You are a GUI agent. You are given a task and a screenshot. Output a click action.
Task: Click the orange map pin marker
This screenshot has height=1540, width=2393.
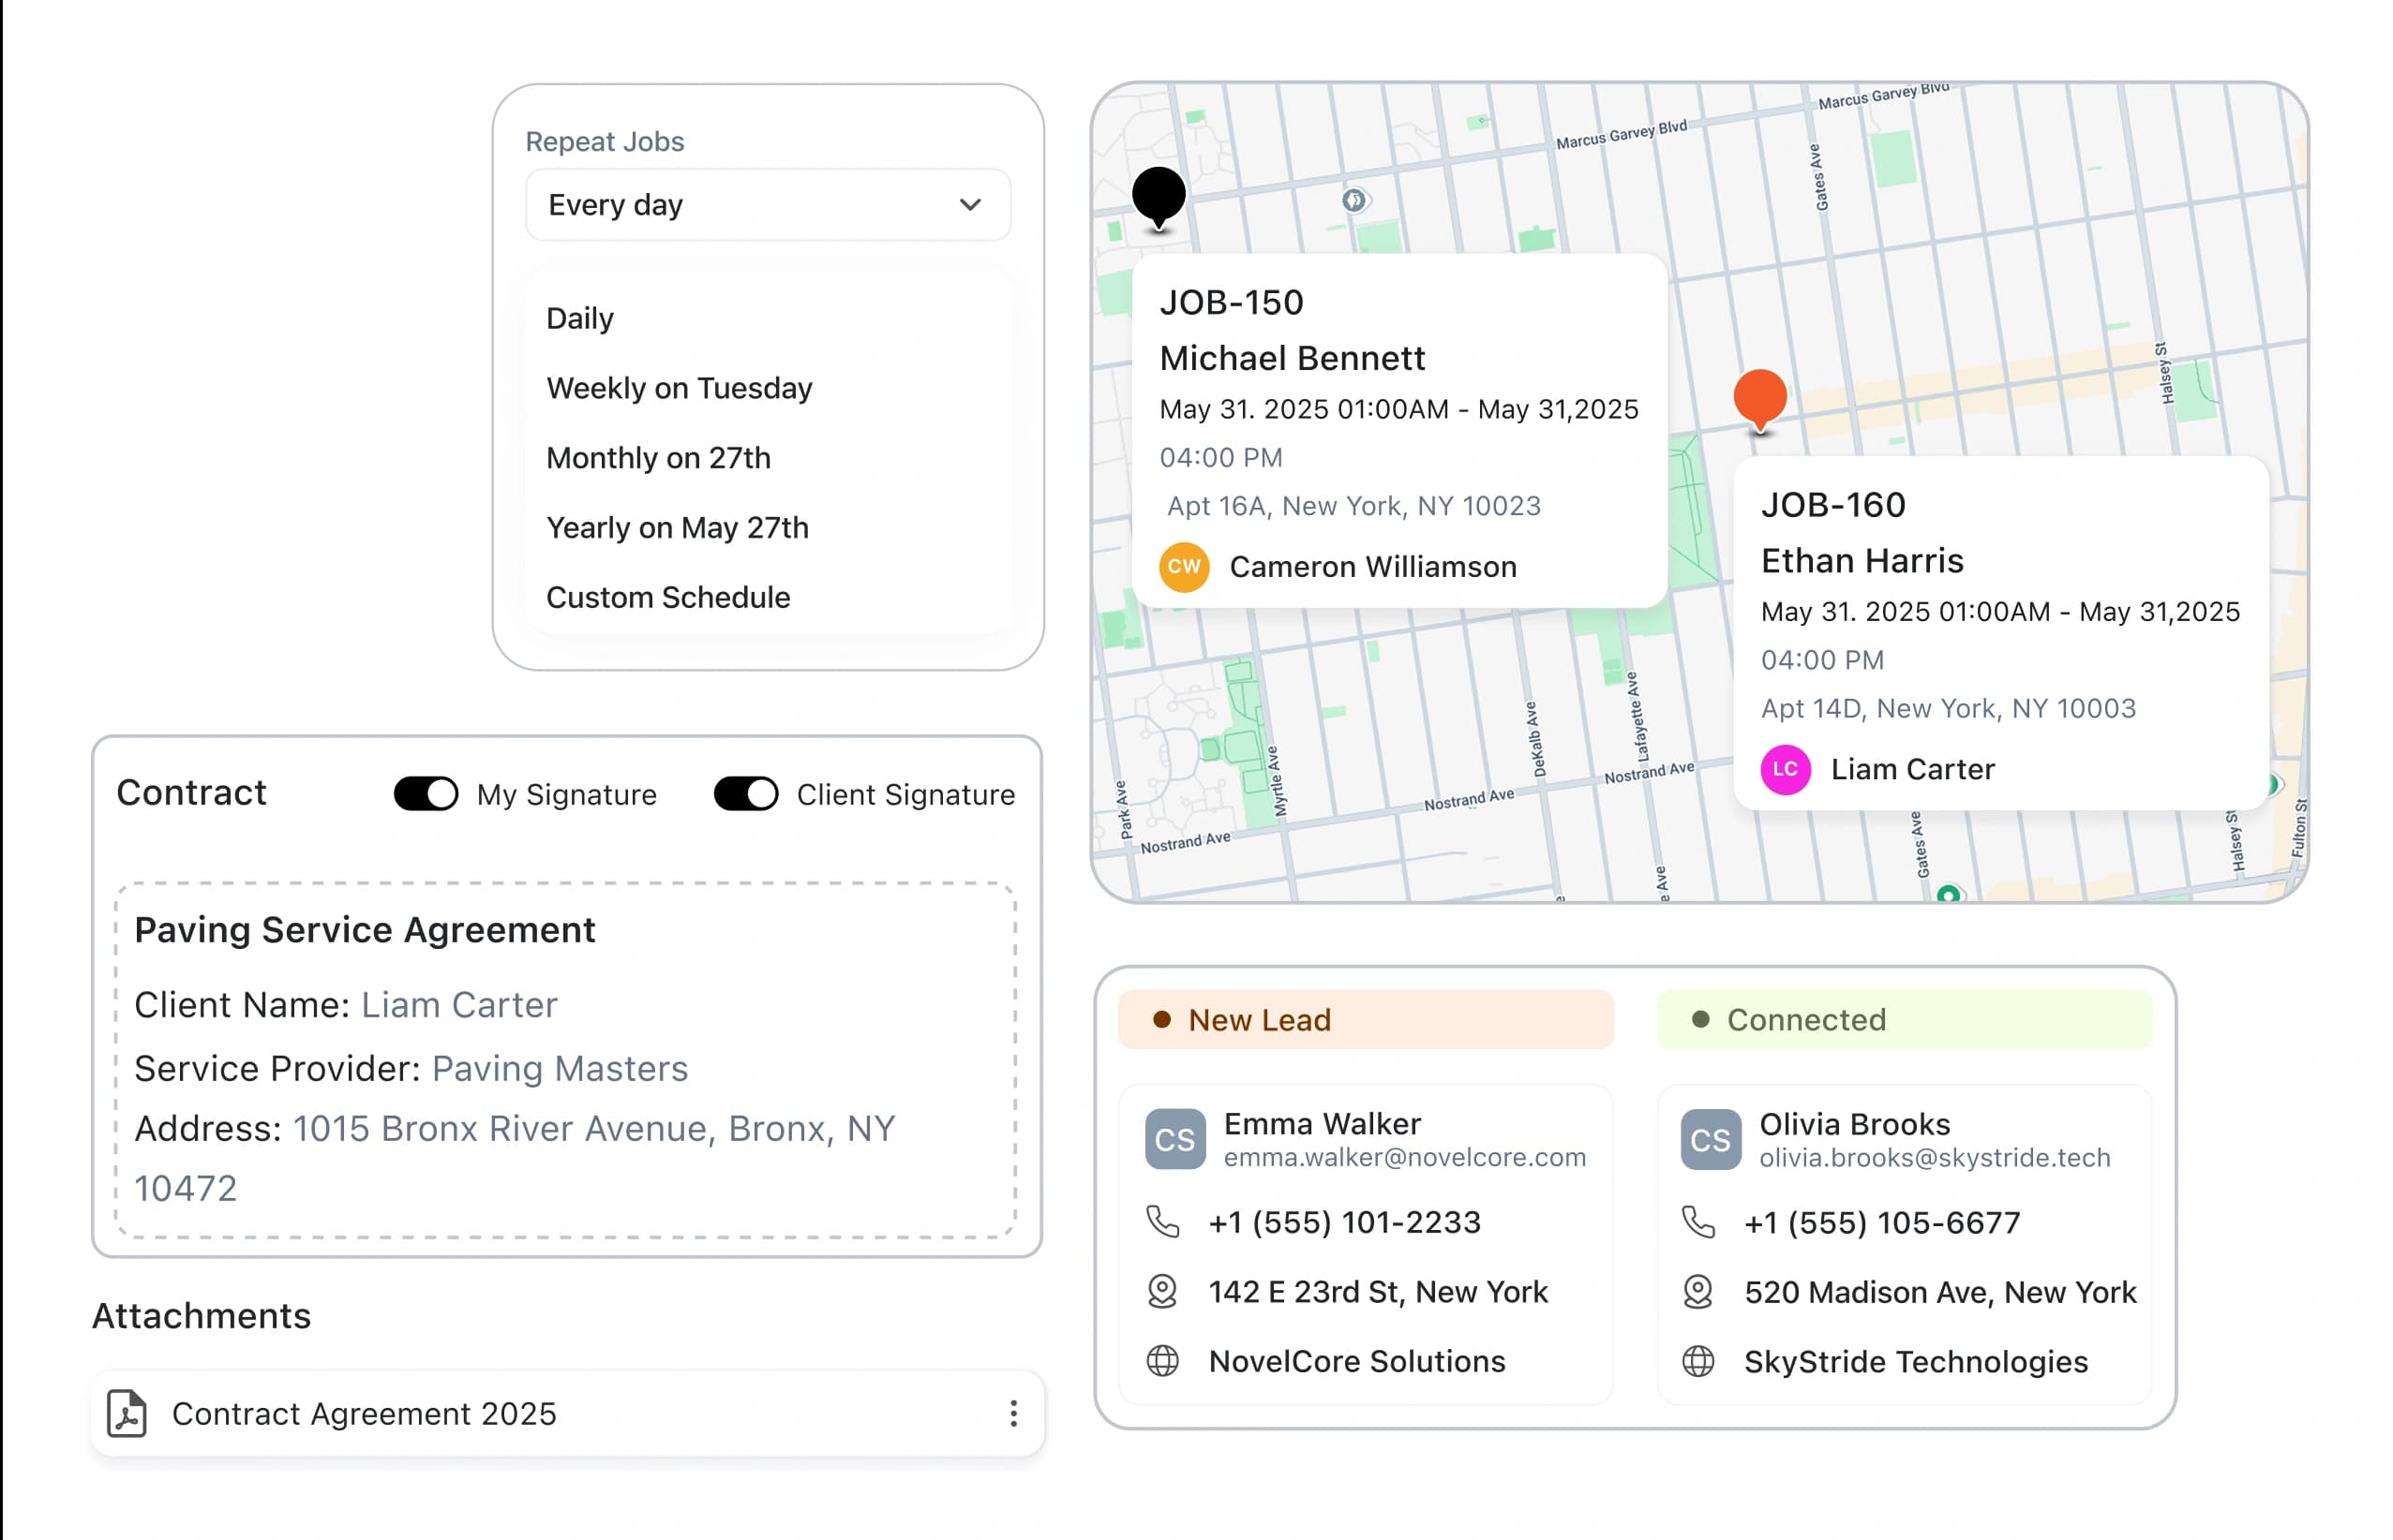tap(1759, 397)
